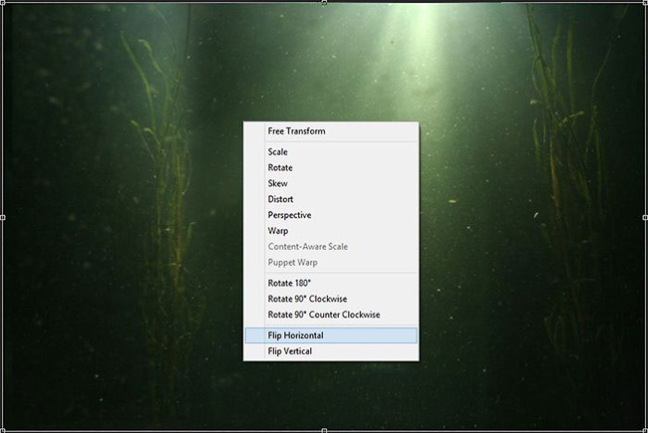Click the top-center transform handle
Screen dimensions: 648x433
[x=324, y=2]
